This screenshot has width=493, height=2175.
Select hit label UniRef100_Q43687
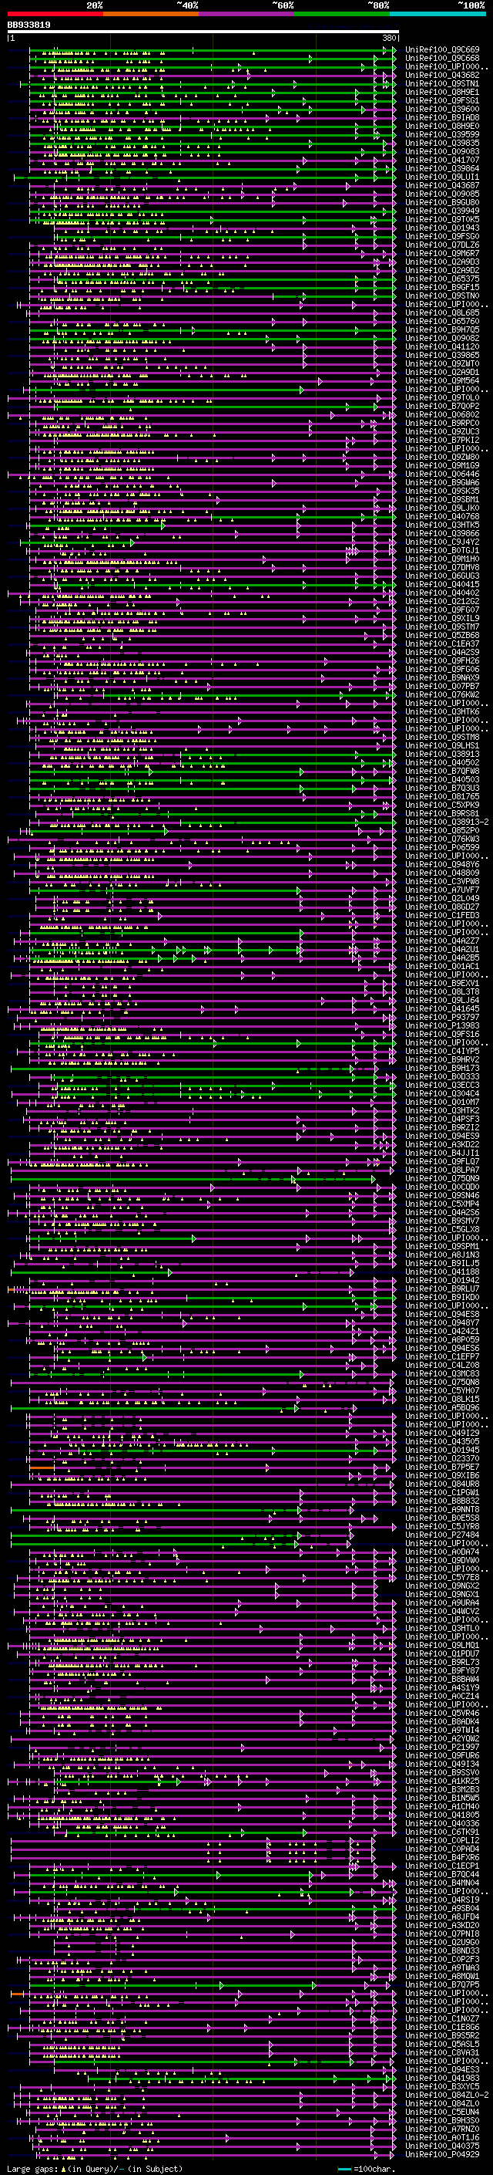pos(442,186)
